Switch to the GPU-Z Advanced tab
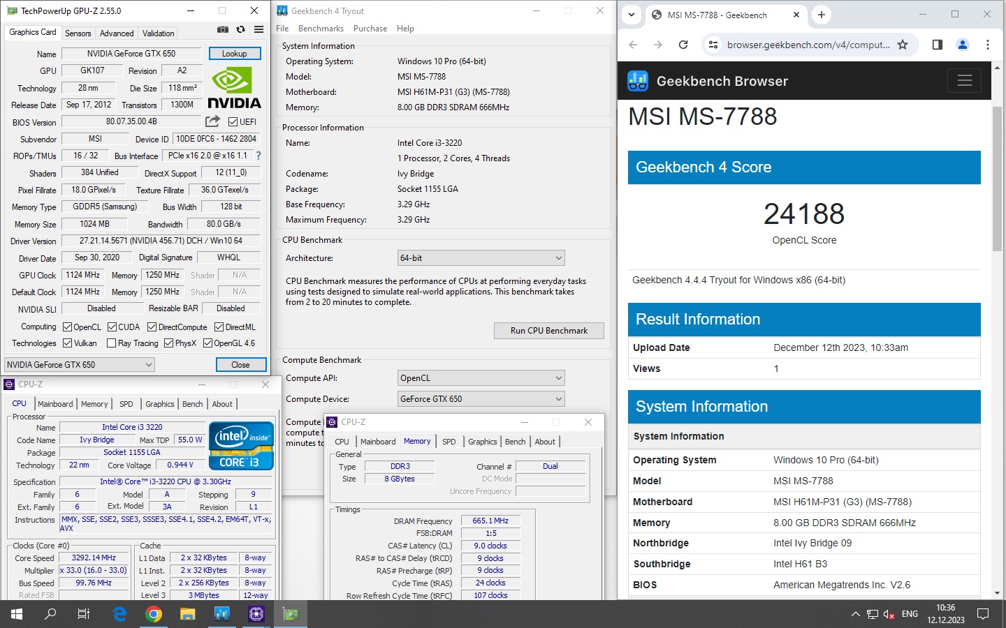 click(x=117, y=33)
